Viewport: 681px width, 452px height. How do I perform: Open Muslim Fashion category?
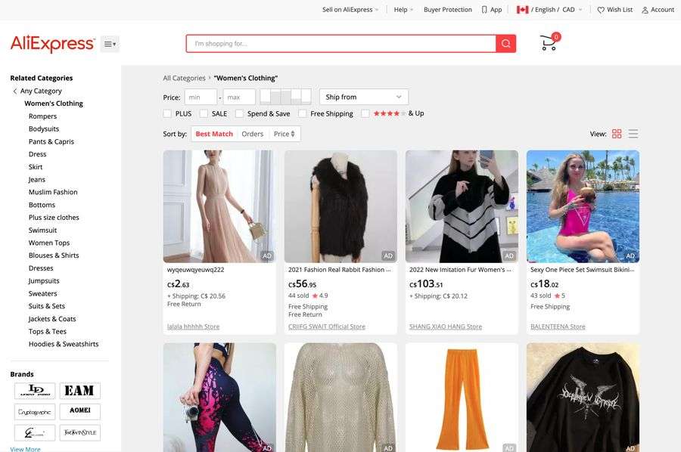click(x=53, y=192)
